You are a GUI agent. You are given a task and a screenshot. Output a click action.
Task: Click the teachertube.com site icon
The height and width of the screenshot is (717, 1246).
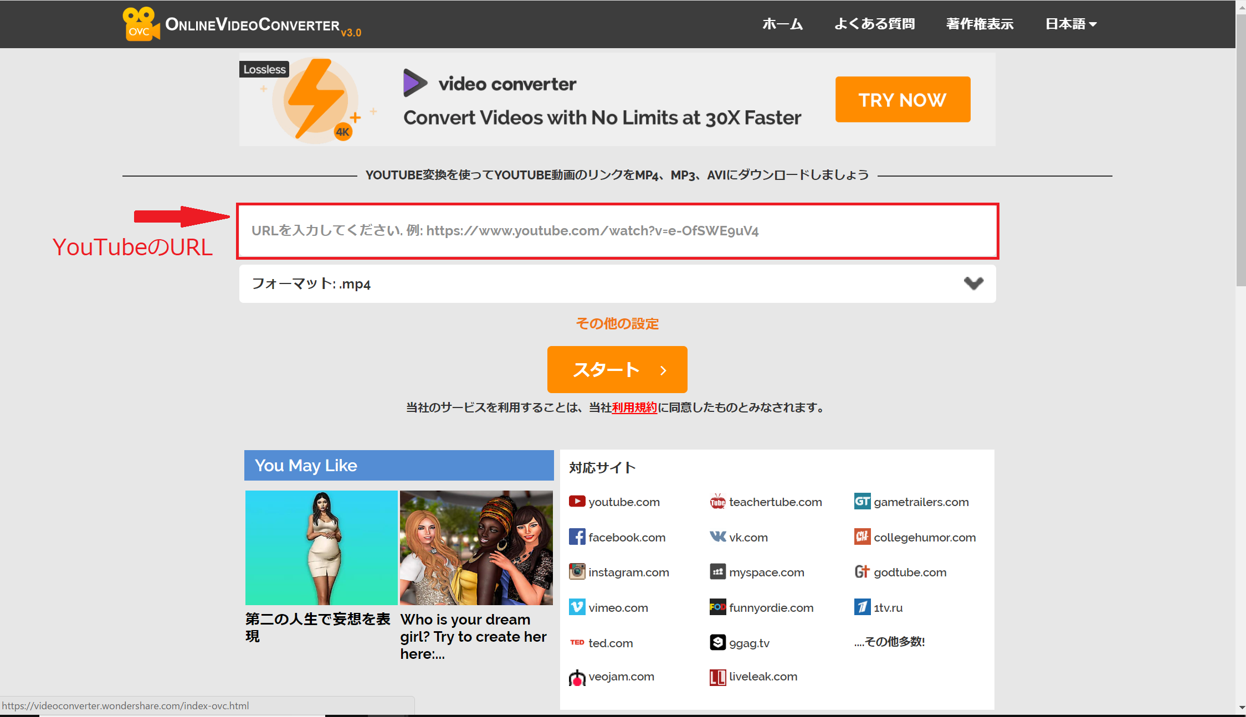[x=717, y=502]
